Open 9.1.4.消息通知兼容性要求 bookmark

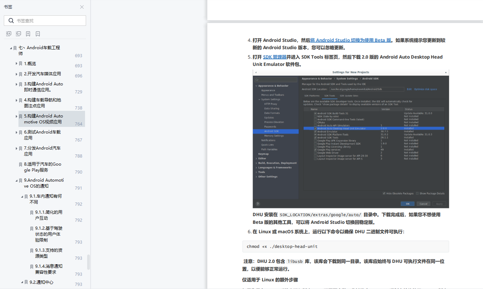point(49,269)
